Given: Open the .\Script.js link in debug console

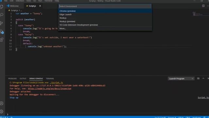Looking at the screenshot, I should pyautogui.click(x=56, y=83).
